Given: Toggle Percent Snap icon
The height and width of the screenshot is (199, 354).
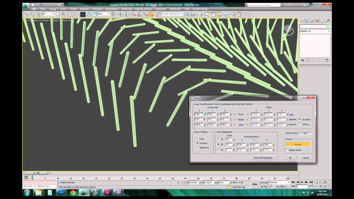Looking at the screenshot, I should 145,14.
